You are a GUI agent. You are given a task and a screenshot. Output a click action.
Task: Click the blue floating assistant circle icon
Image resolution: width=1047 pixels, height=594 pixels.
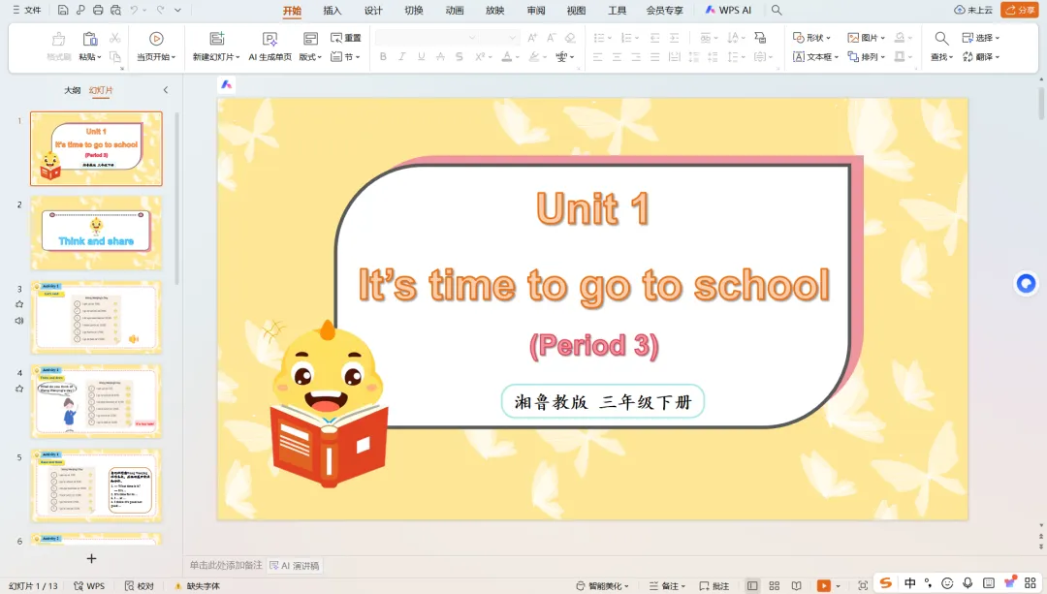(1026, 283)
